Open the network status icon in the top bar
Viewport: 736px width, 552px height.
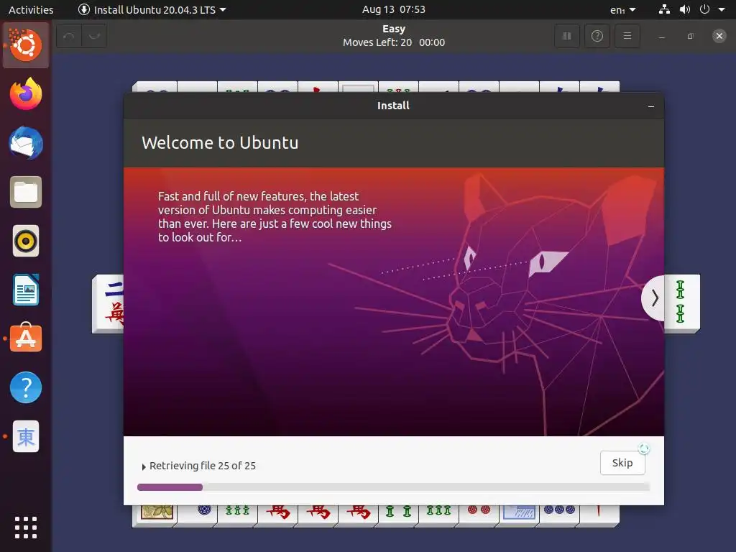pyautogui.click(x=664, y=9)
